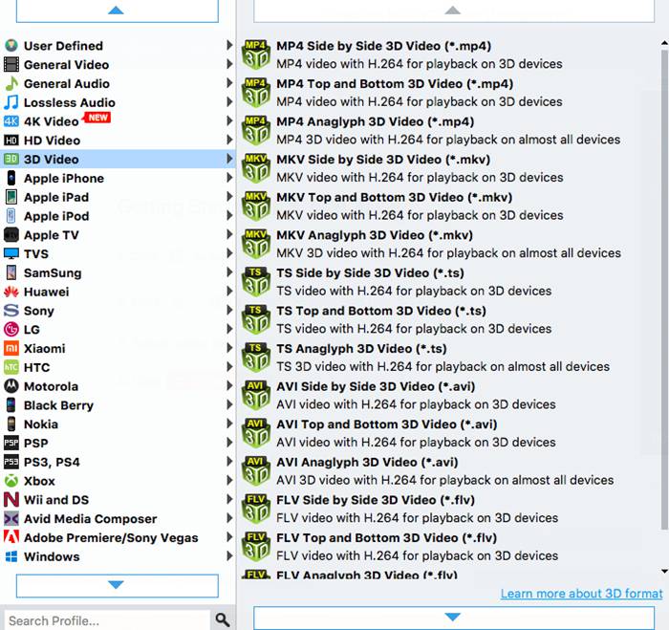Image resolution: width=669 pixels, height=630 pixels.
Task: Select MP4 Anaglyph 3D Video profile
Action: 449,131
